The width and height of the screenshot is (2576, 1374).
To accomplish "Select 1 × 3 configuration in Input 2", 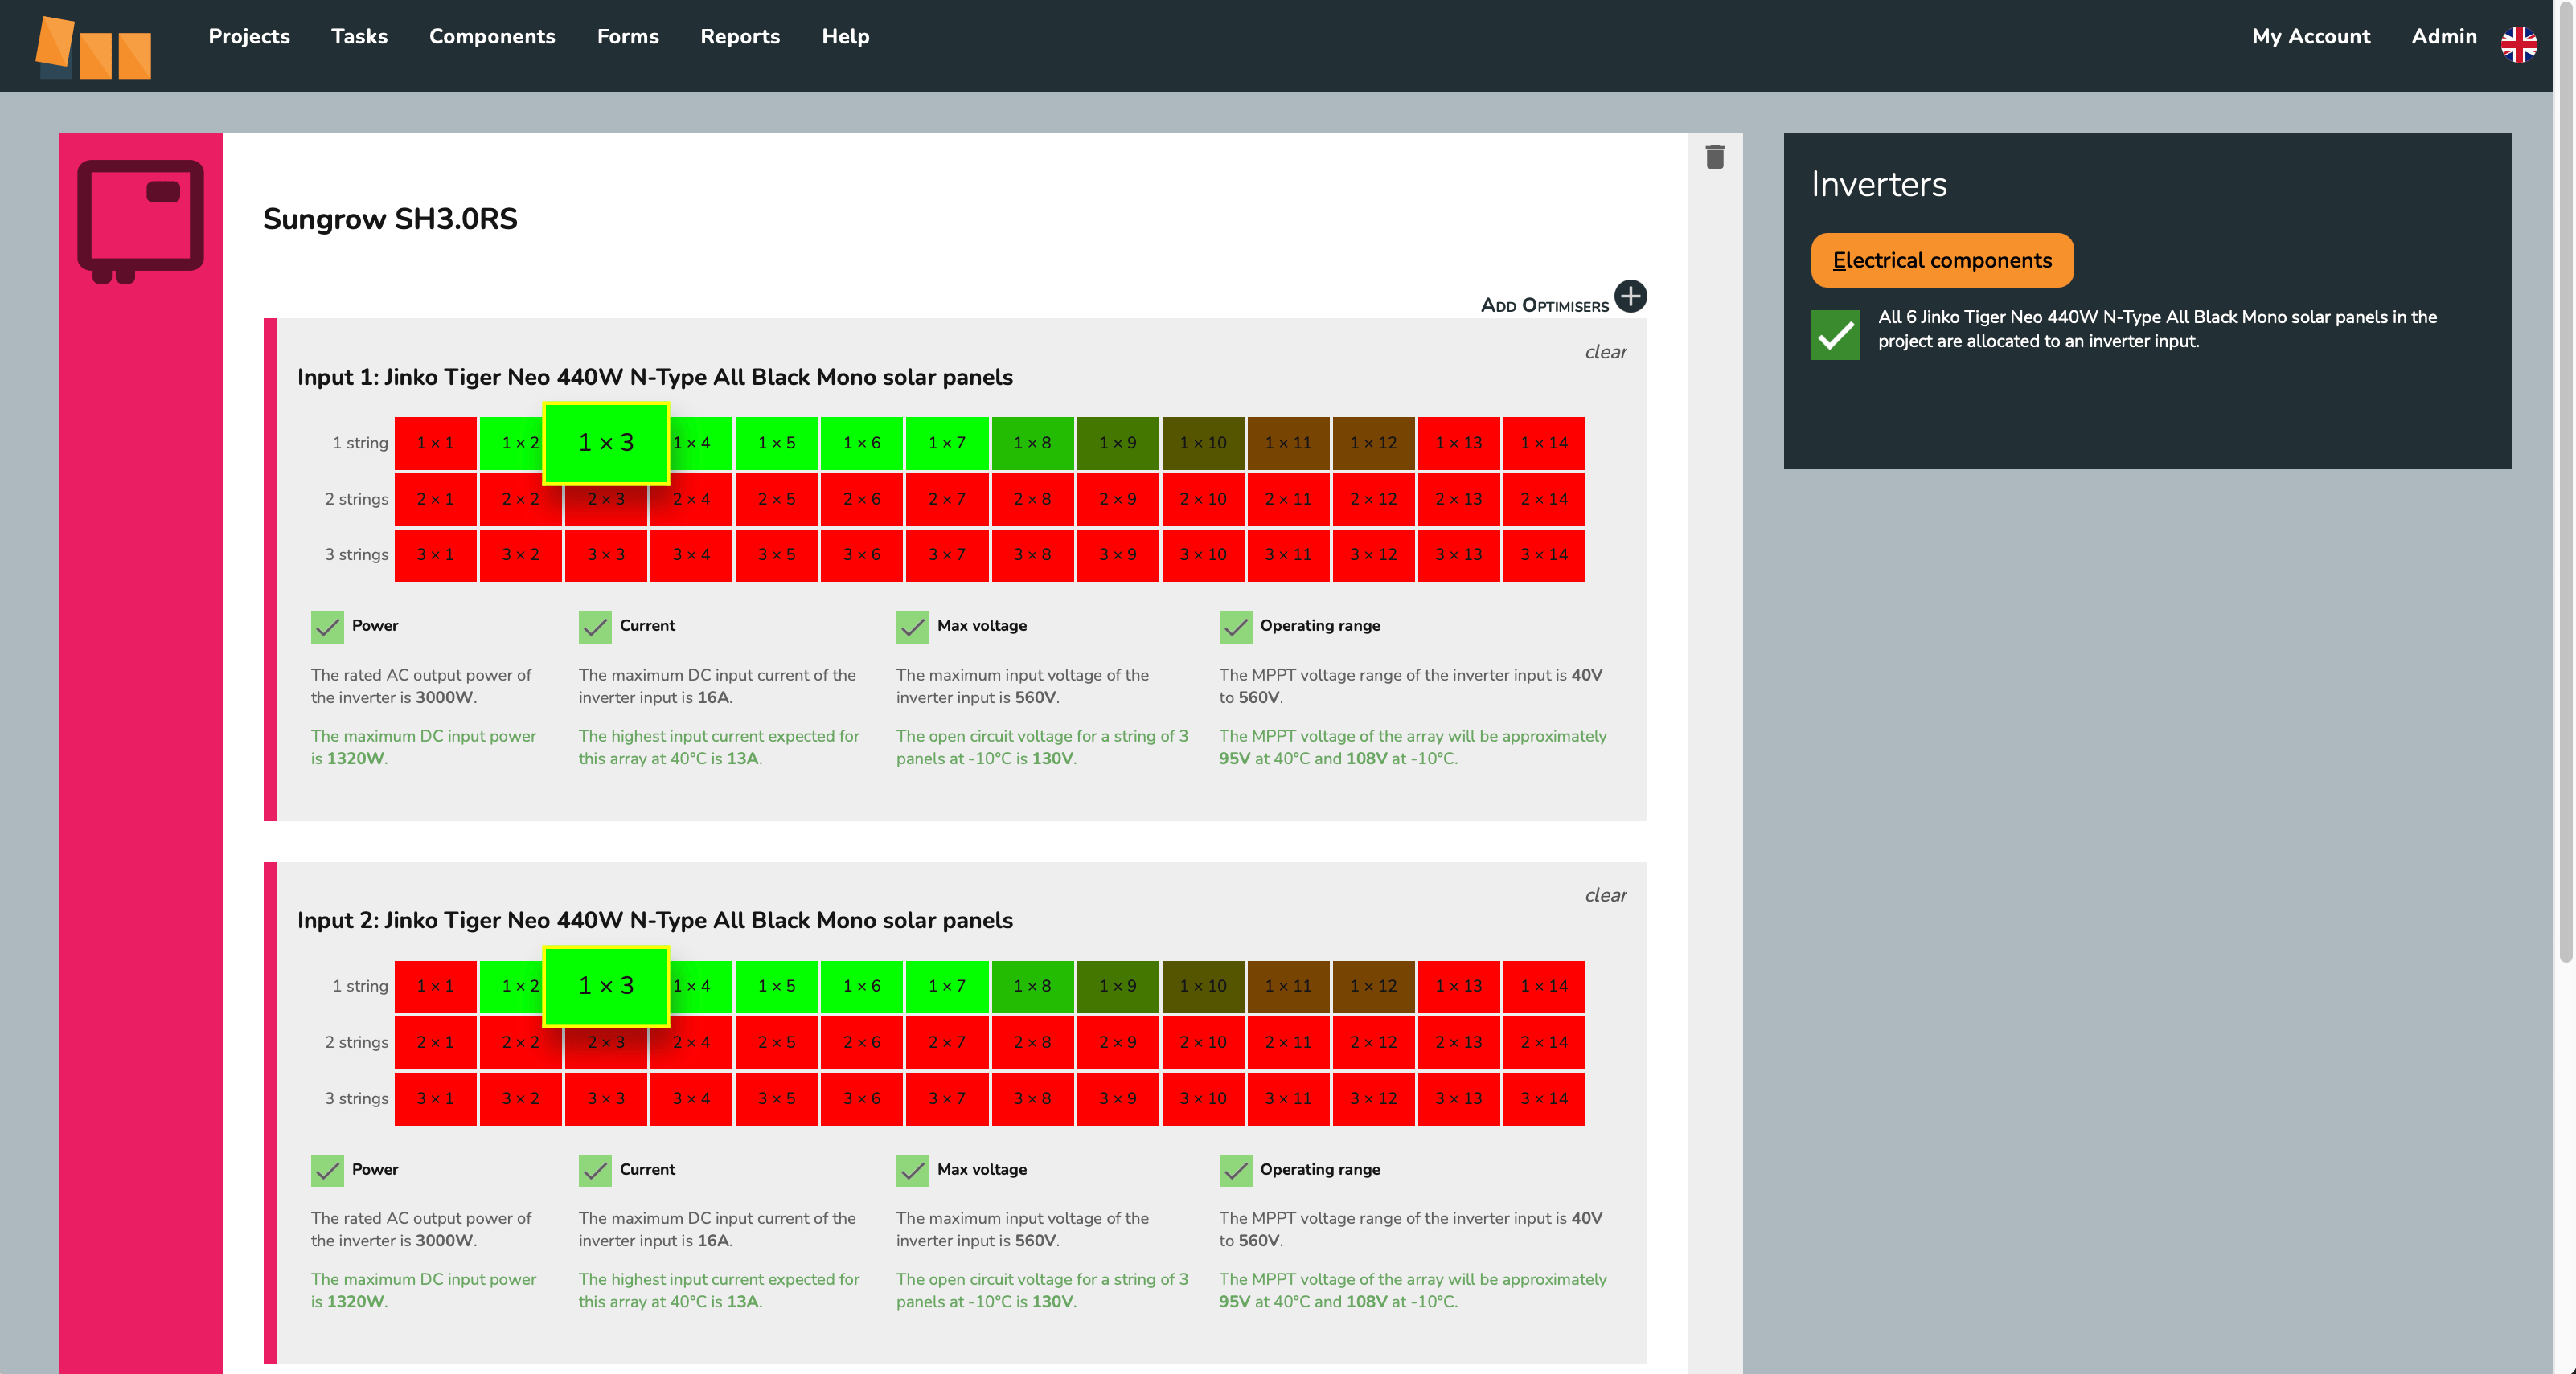I will point(606,986).
